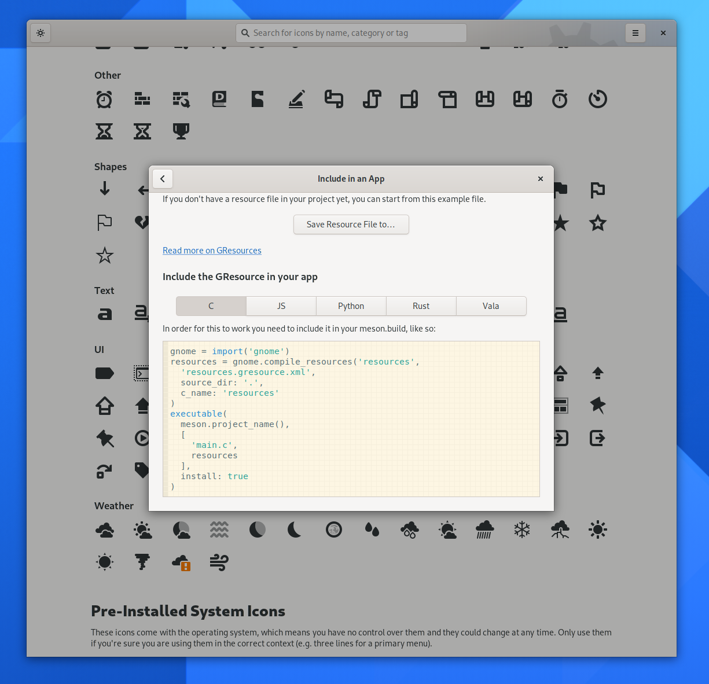Image resolution: width=709 pixels, height=684 pixels.
Task: Click the tornado funnel weather icon
Action: click(x=142, y=562)
